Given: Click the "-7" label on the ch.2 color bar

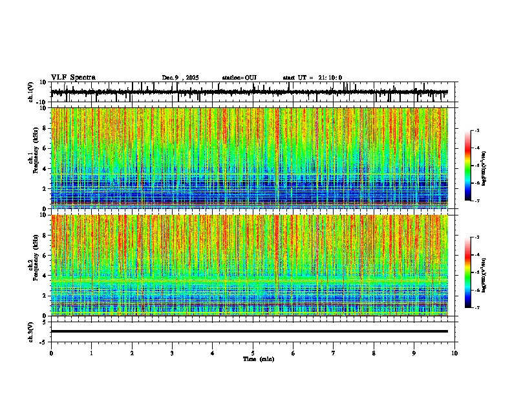Looking at the screenshot, I should pyautogui.click(x=476, y=308).
